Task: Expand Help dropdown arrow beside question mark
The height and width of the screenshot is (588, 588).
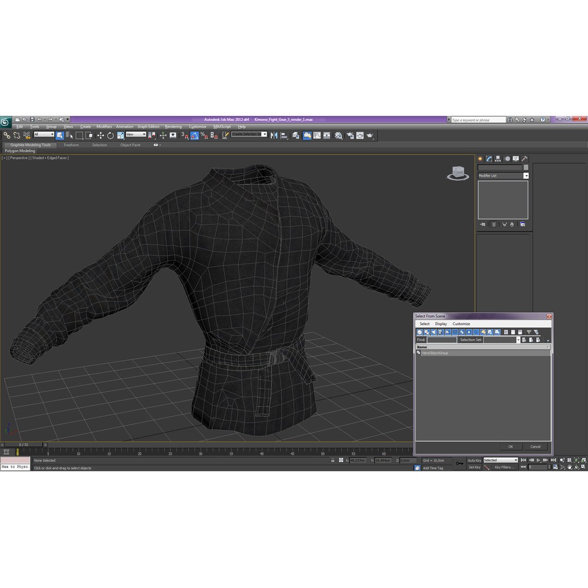Action: (548, 120)
